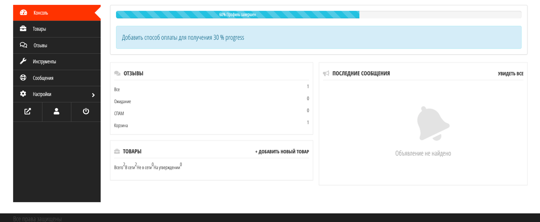Click the power logout icon in sidebar
The height and width of the screenshot is (222, 540).
(86, 112)
